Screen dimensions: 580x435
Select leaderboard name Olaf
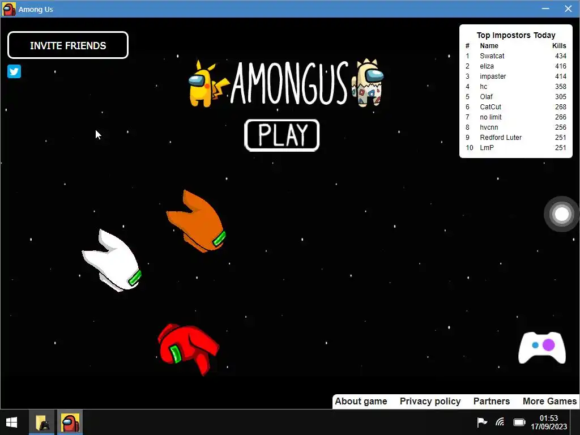(486, 96)
